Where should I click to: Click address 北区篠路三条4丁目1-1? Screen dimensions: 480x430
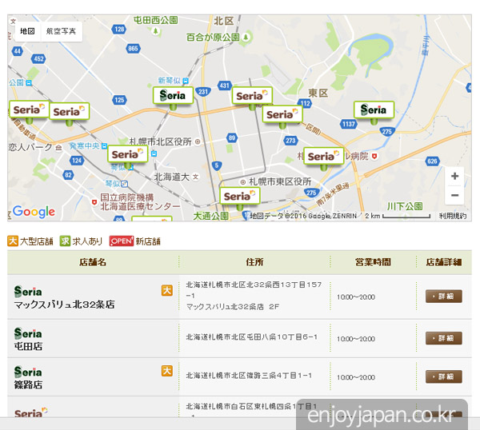[249, 376]
